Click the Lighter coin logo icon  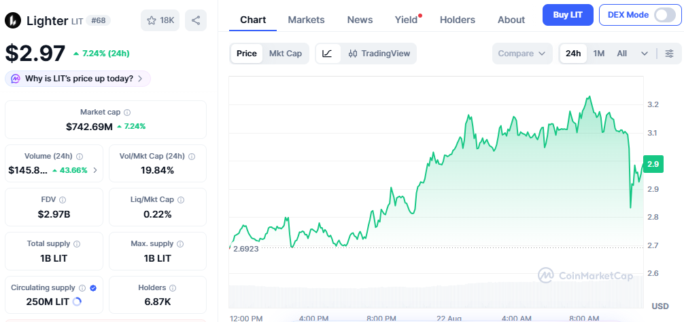tap(13, 20)
